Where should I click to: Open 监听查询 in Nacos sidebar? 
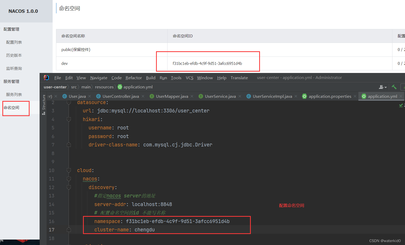pyautogui.click(x=14, y=68)
